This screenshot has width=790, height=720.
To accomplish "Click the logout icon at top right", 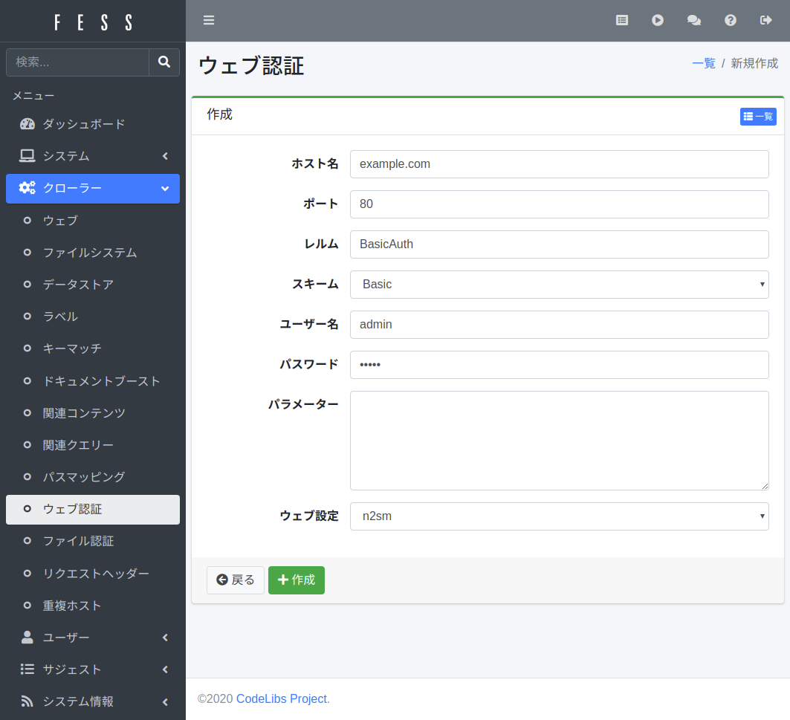I will point(766,20).
